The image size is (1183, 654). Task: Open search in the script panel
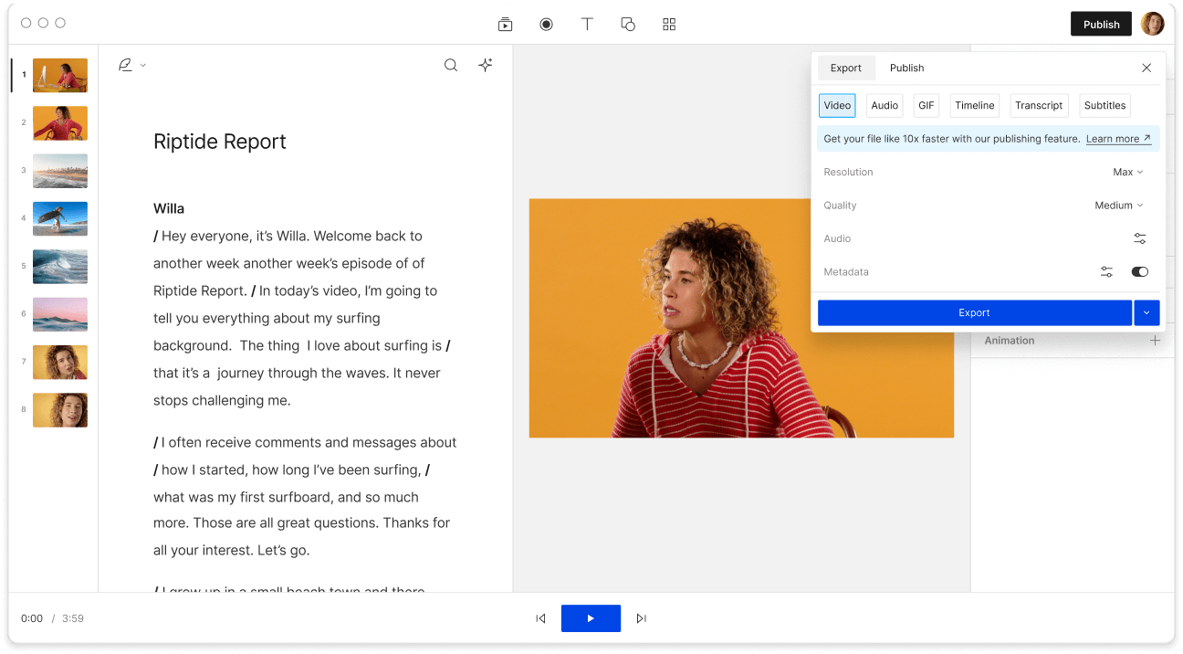[x=451, y=65]
